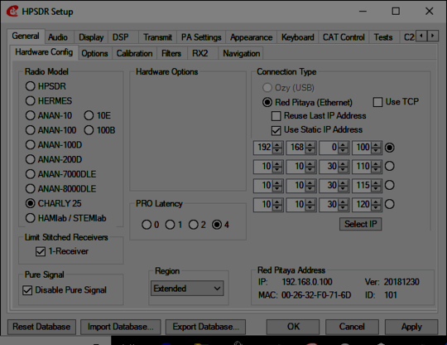Open the Region dropdown showing Extended
Screen dimensions: 447x345
pos(187,289)
